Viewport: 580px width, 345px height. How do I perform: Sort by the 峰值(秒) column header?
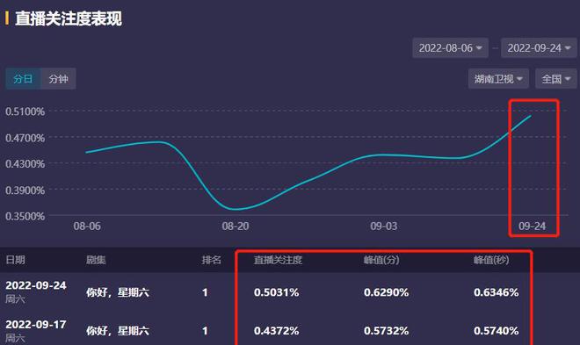pos(491,260)
